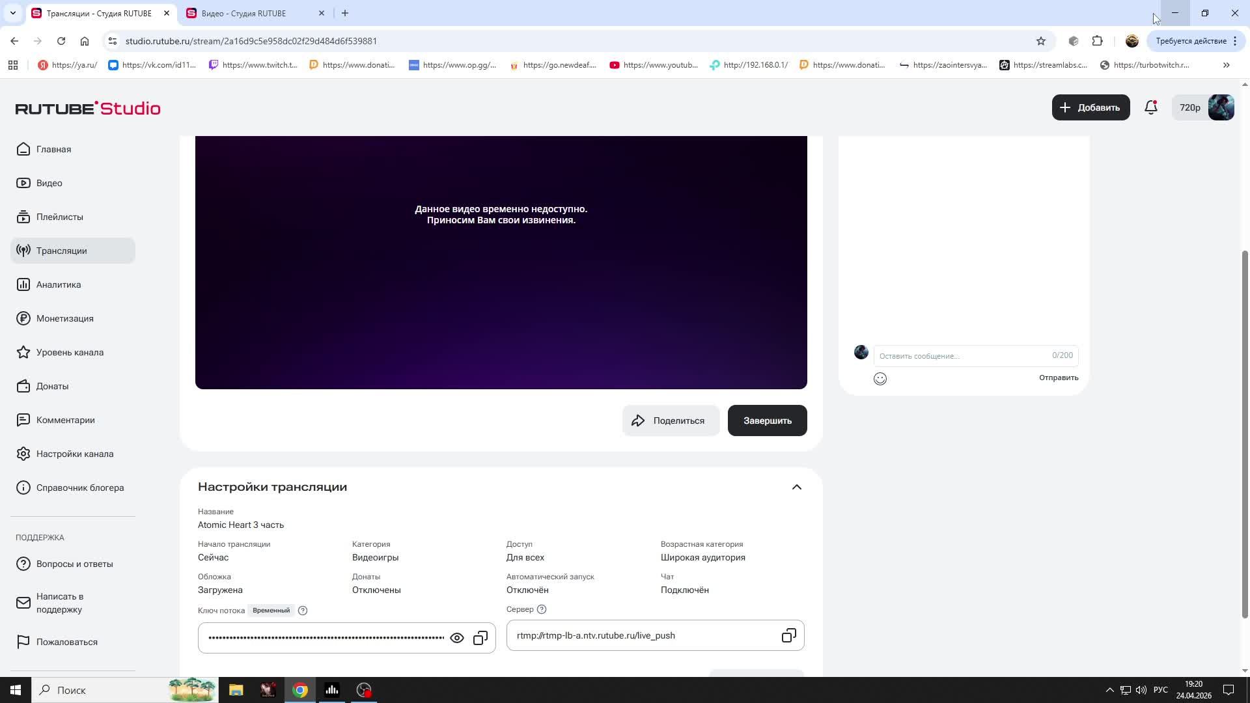Switch to the Видео - Студия RUTUBE tab

(x=243, y=13)
